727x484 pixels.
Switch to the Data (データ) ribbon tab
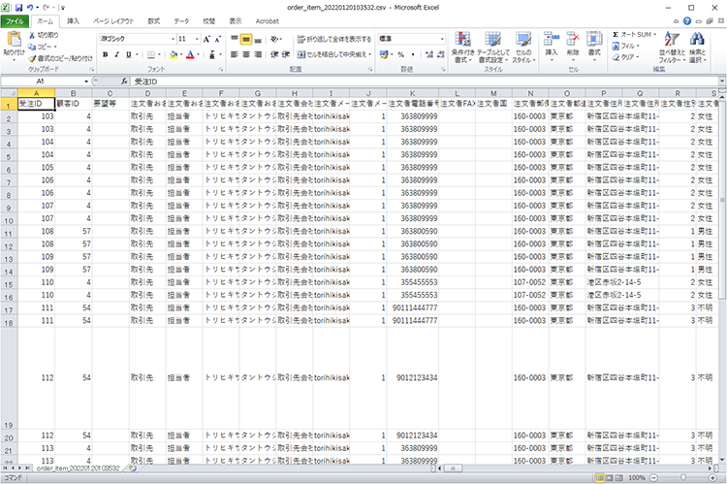(182, 19)
